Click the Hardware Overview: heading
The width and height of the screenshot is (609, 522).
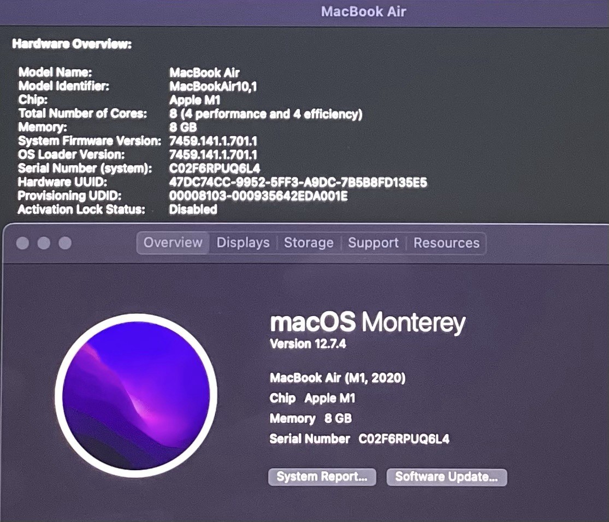(x=72, y=44)
